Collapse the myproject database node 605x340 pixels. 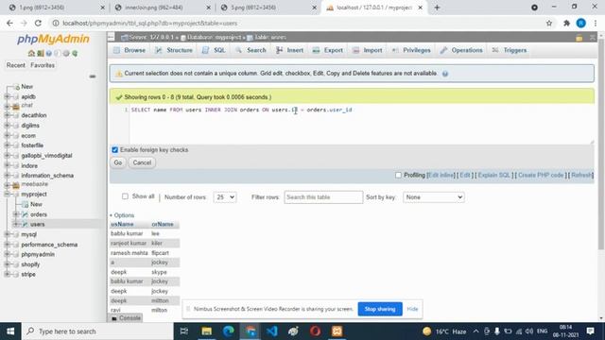coord(7,194)
